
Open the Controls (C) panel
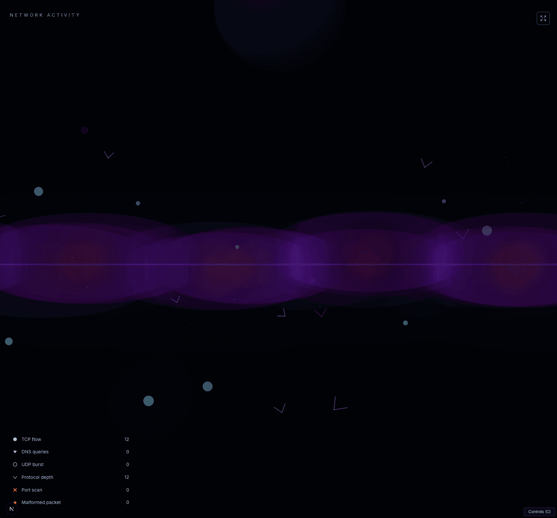click(539, 512)
